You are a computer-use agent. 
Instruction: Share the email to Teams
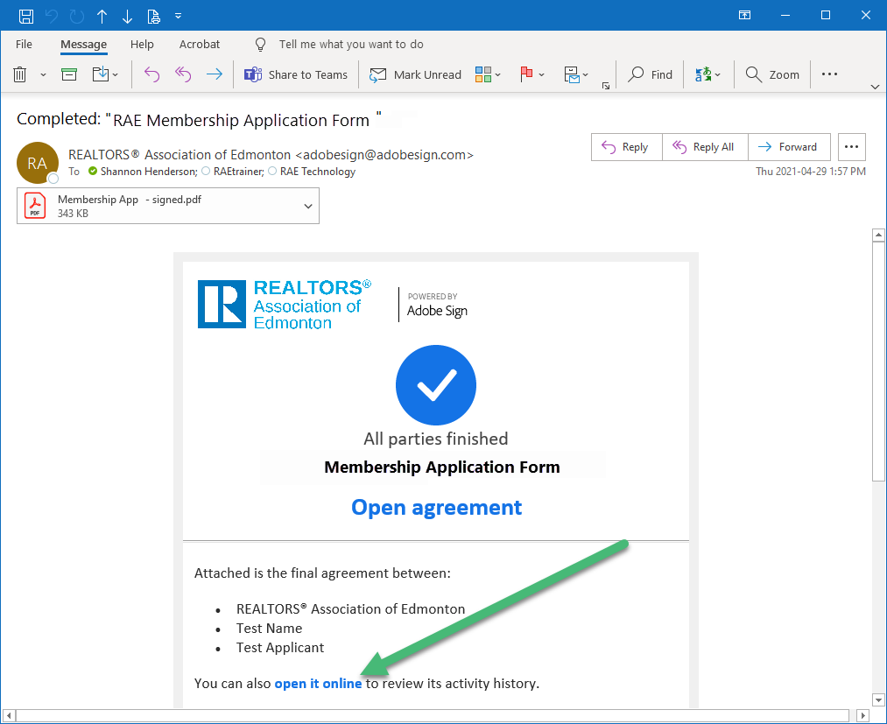[296, 74]
